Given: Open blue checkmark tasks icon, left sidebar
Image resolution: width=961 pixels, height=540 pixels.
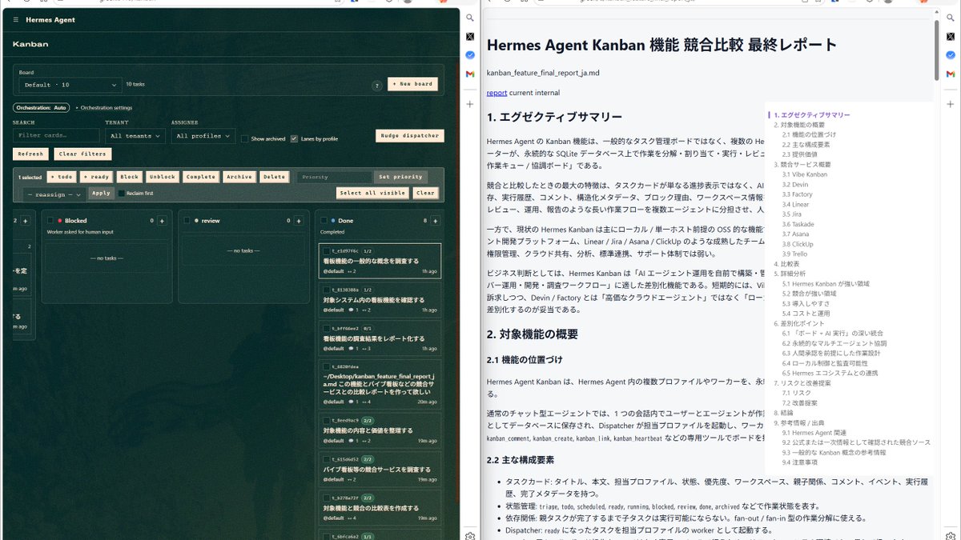Looking at the screenshot, I should coord(470,55).
